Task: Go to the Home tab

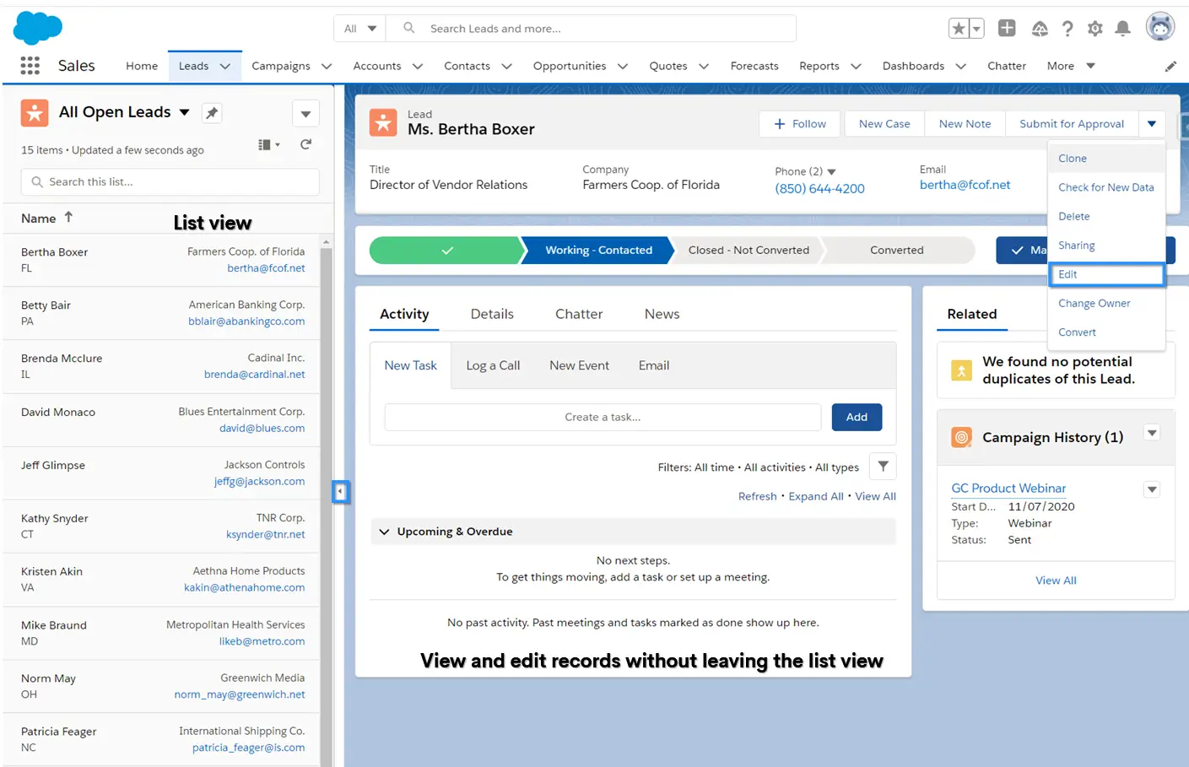Action: point(142,66)
